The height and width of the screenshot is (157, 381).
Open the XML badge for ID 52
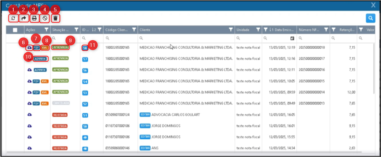click(45, 103)
